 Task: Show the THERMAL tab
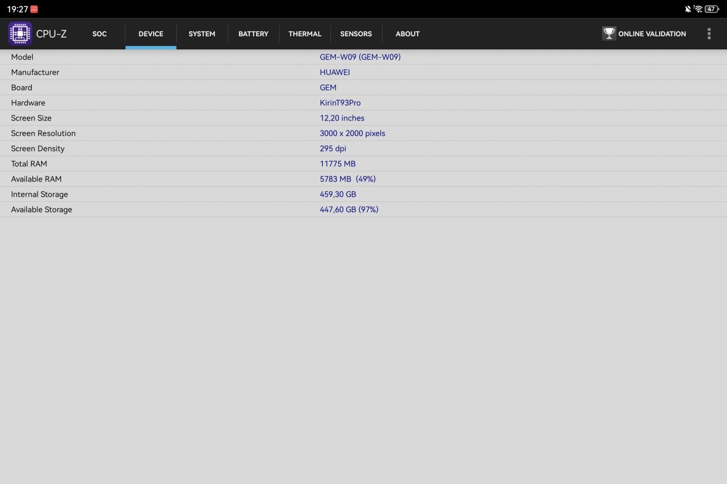[x=305, y=33]
